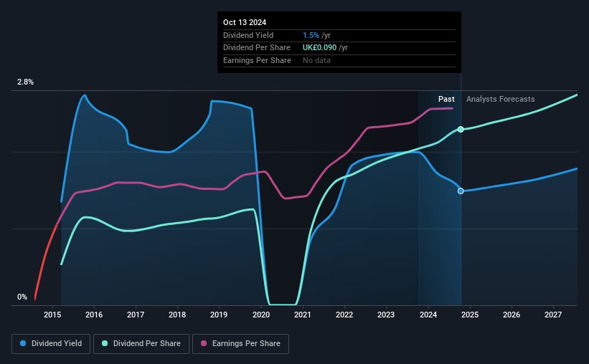
Task: Click the '0%' y-axis label
Action: [22, 297]
